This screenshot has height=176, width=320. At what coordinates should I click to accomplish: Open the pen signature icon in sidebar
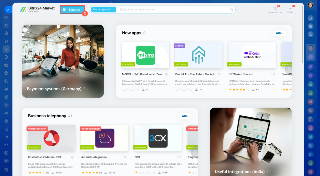[x=6, y=129]
